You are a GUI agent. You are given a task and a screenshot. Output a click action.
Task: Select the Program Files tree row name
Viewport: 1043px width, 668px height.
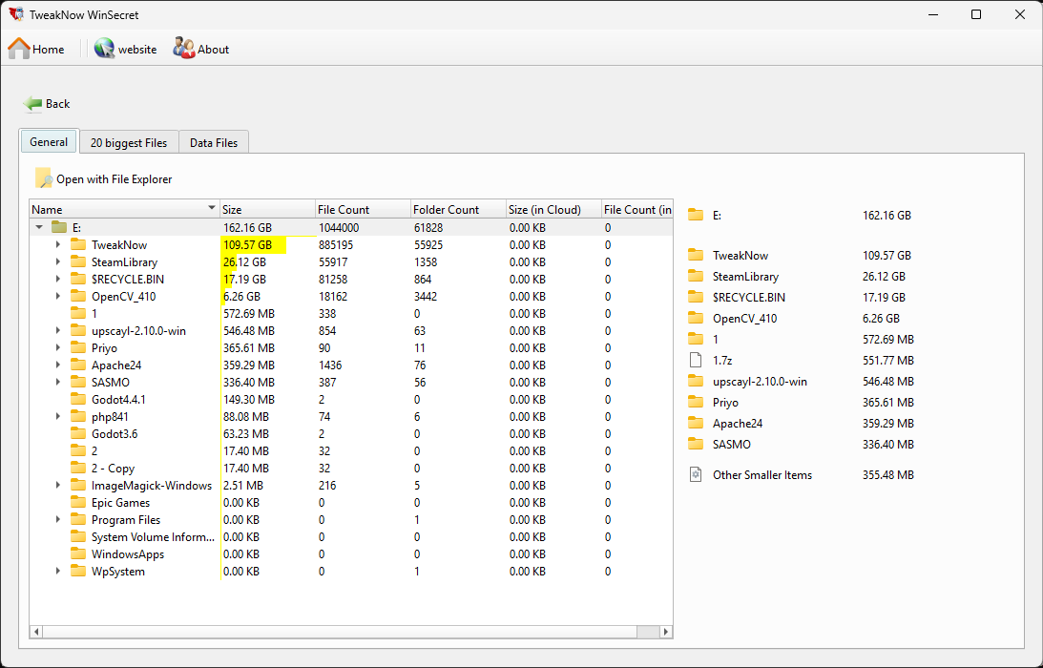tap(126, 520)
